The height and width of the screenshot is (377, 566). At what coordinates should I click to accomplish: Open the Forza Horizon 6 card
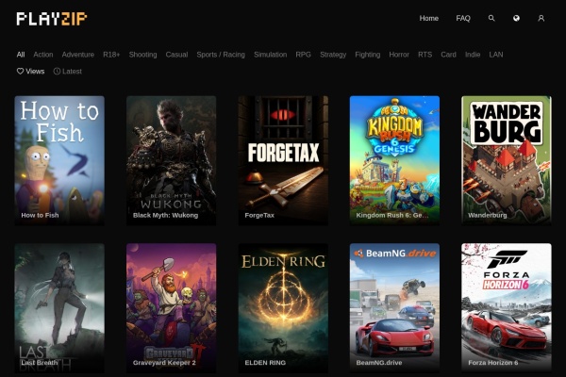click(x=507, y=308)
